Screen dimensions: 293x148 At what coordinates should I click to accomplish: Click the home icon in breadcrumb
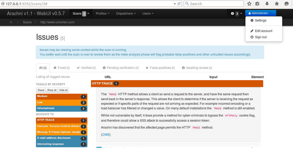(x=11, y=22)
